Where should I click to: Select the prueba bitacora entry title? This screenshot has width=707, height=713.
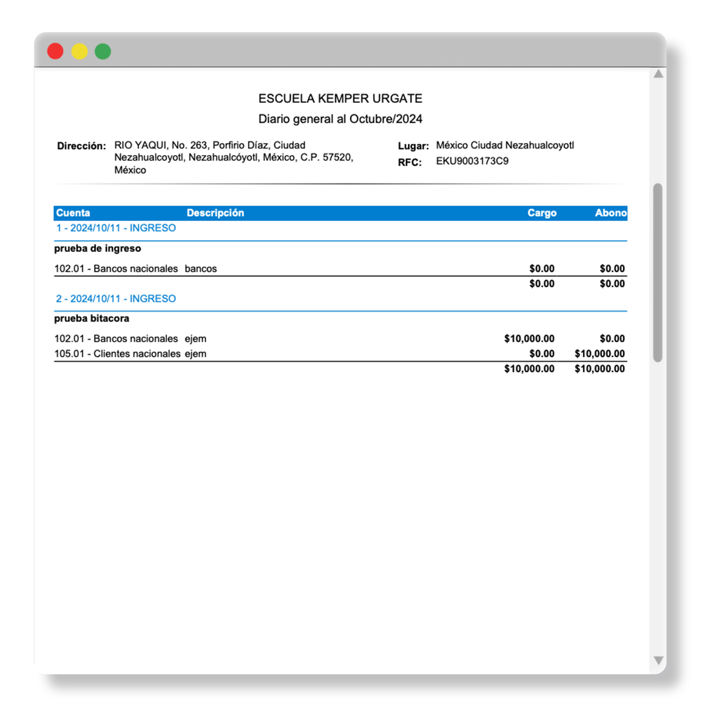pos(91,319)
